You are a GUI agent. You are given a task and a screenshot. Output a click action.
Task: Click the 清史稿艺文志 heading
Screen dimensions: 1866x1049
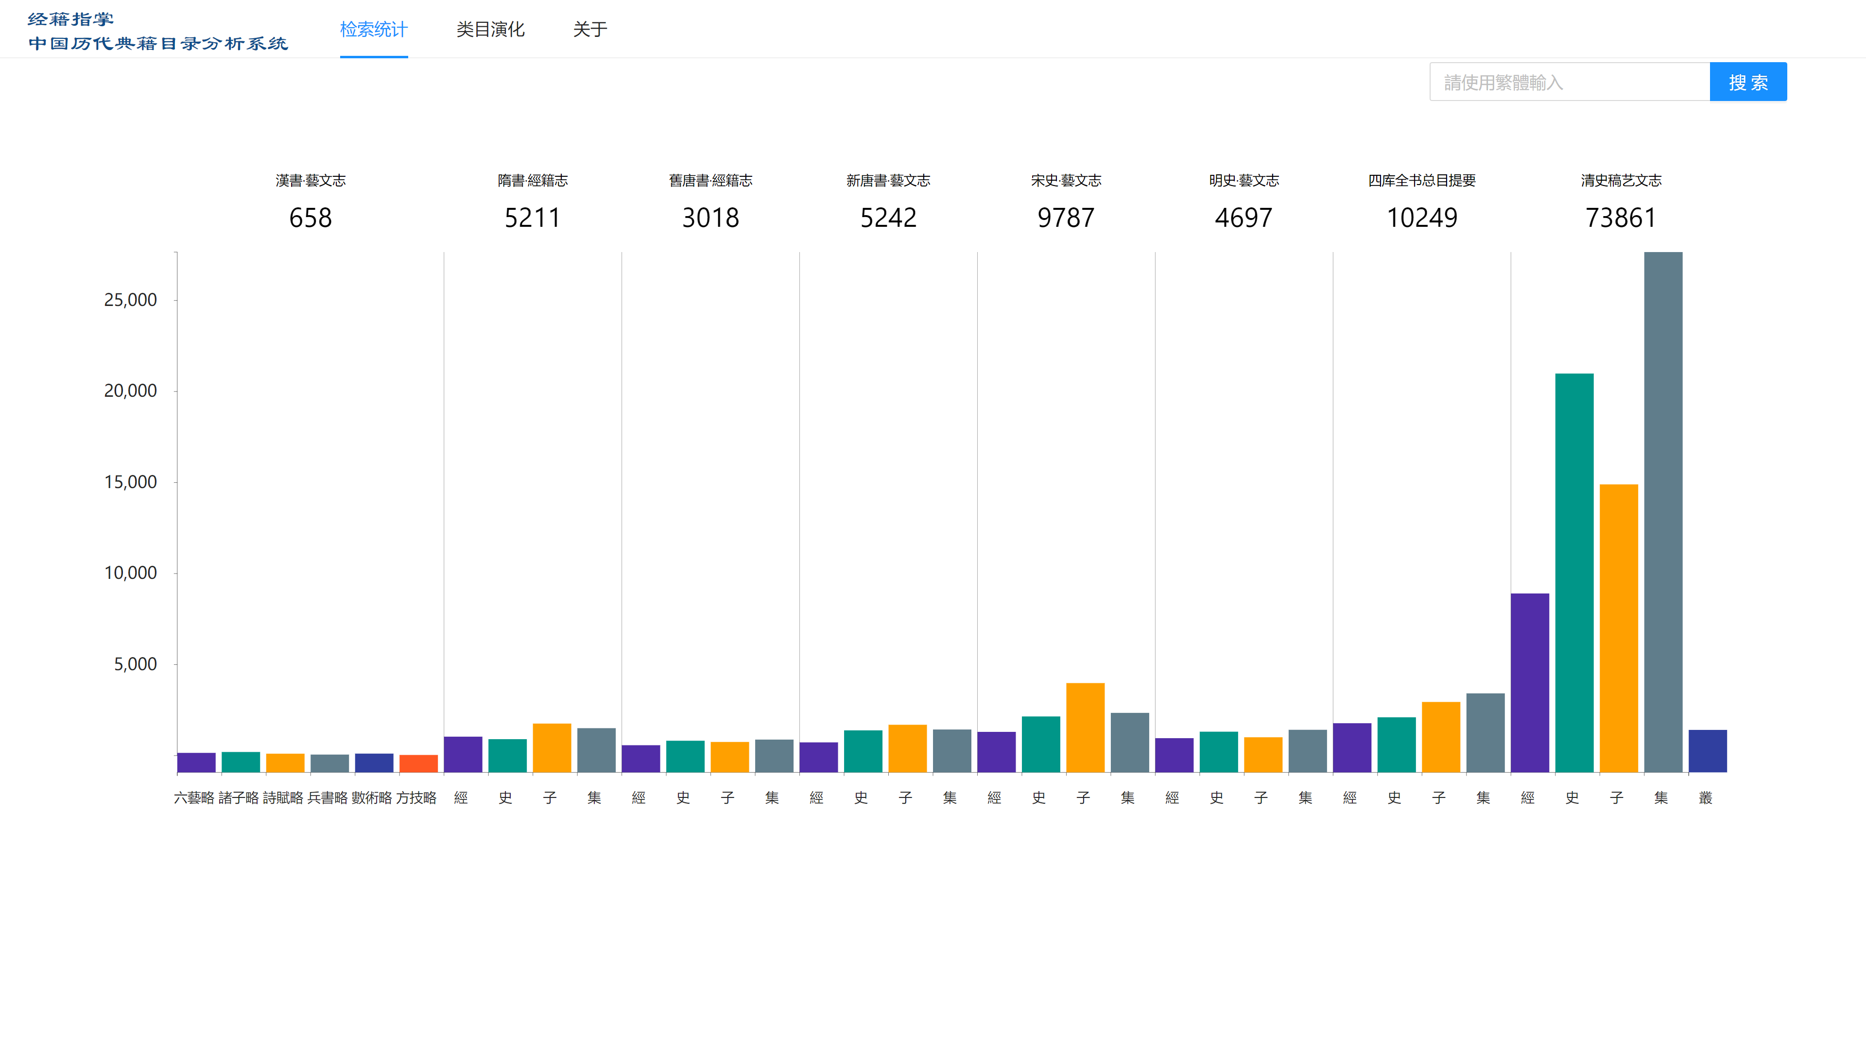(1621, 180)
